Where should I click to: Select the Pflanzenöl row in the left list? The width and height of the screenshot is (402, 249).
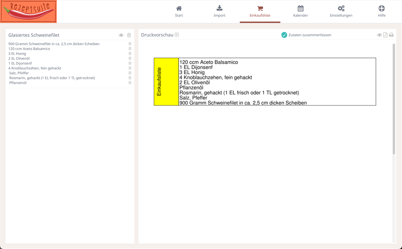tap(70, 83)
